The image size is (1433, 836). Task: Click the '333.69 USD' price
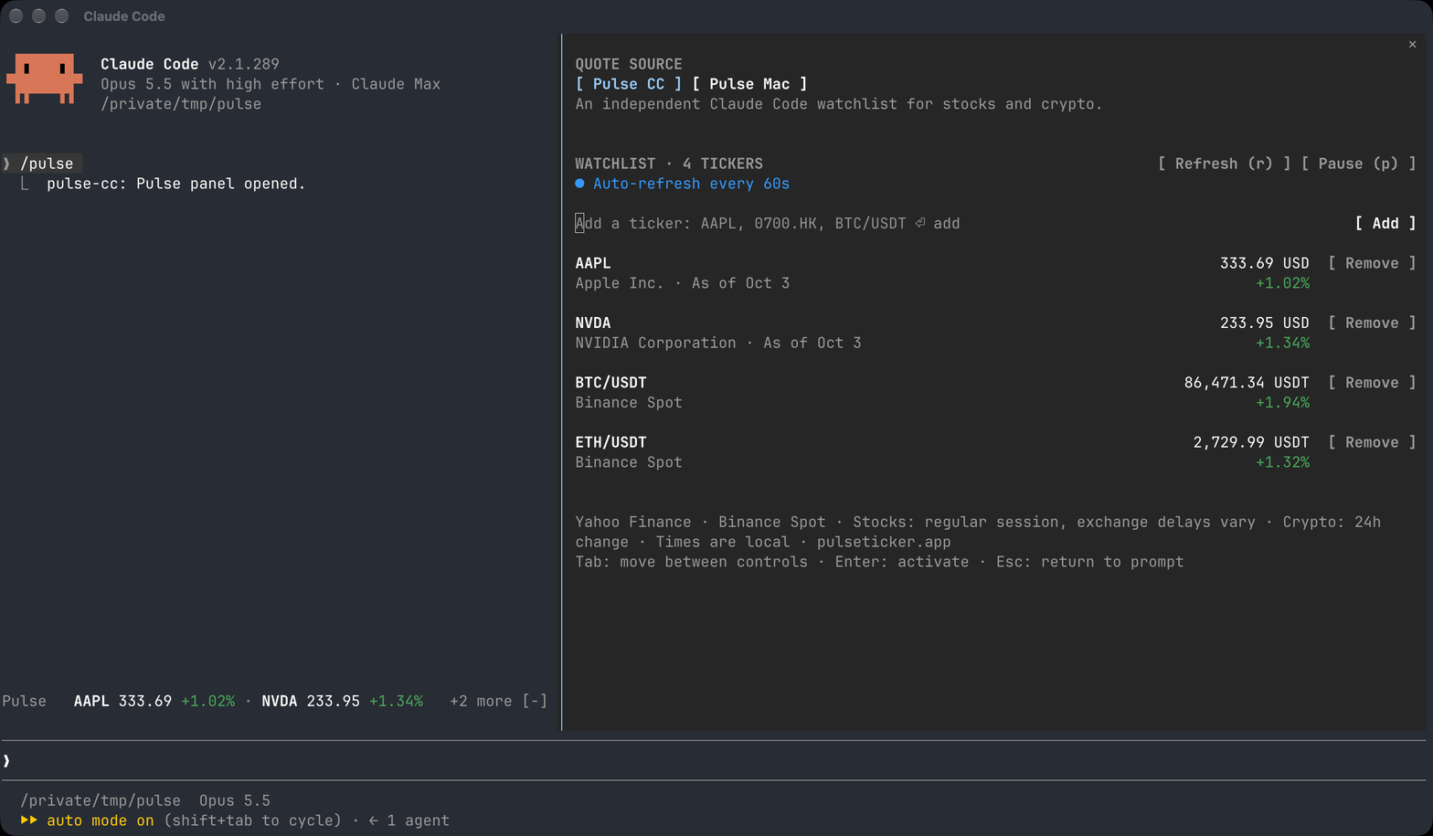pyautogui.click(x=1265, y=263)
